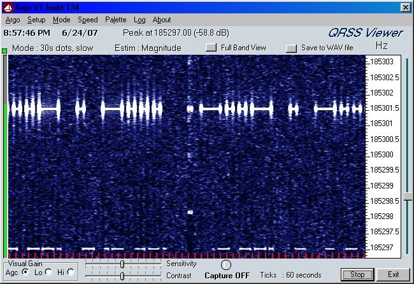Click the Capture OFF status text
This screenshot has height=284, width=414.
(227, 276)
